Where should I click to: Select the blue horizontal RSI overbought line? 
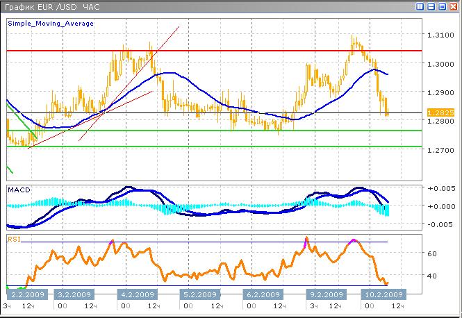208,242
